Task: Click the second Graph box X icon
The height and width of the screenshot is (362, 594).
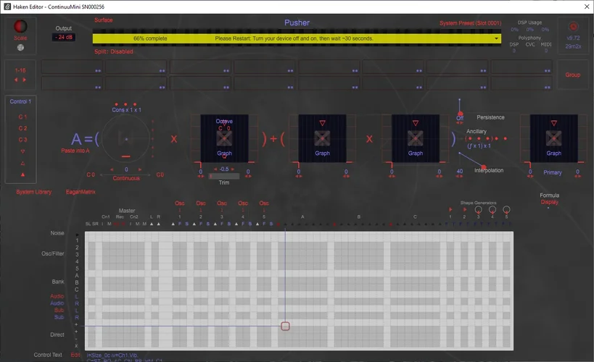Action: 322,138
